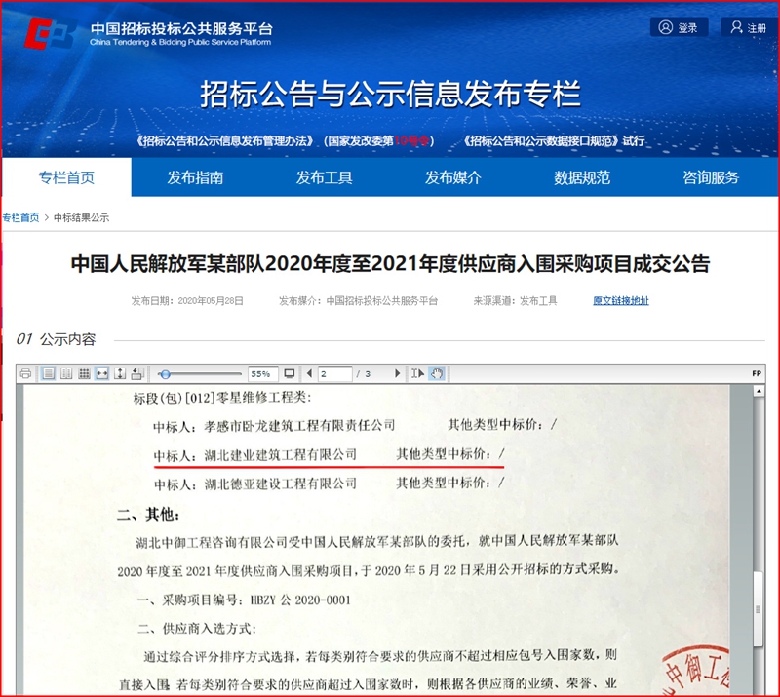The image size is (780, 697).
Task: Click the 注册 register button
Action: [x=749, y=27]
